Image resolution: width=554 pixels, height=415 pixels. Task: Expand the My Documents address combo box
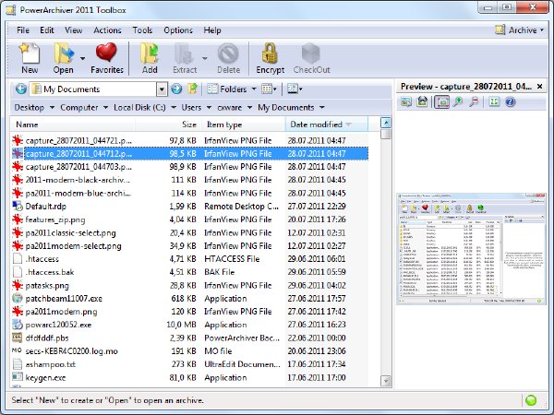click(162, 89)
